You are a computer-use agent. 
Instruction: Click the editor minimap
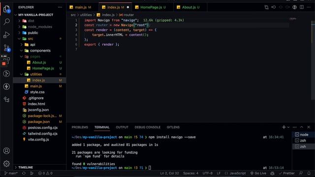(x=293, y=19)
